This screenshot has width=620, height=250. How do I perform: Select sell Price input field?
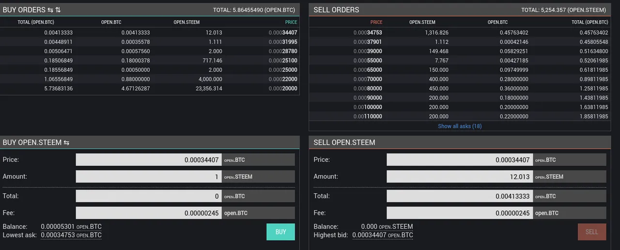click(460, 160)
